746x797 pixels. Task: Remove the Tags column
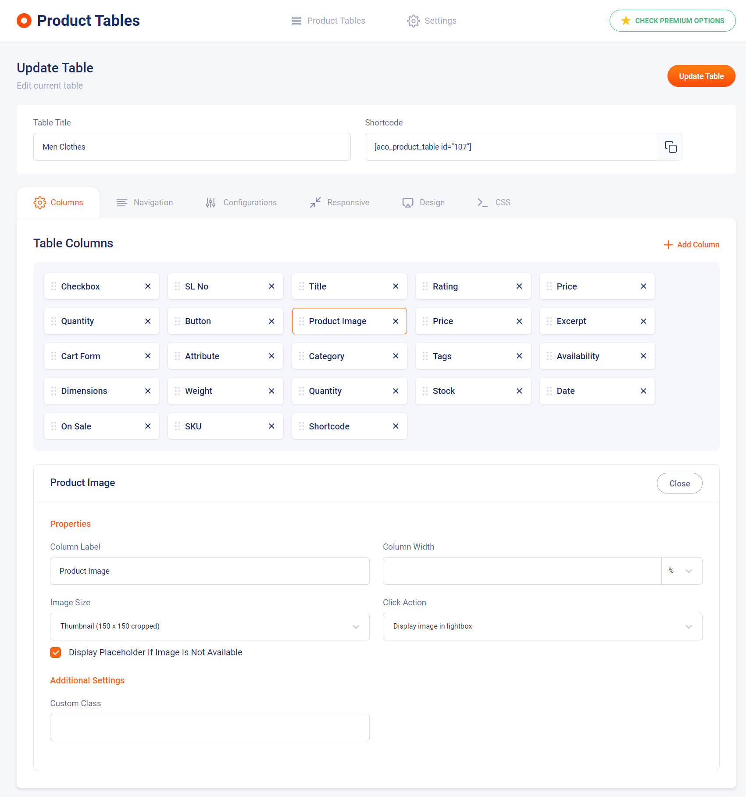click(519, 356)
